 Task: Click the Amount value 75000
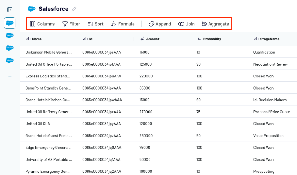tap(145, 148)
